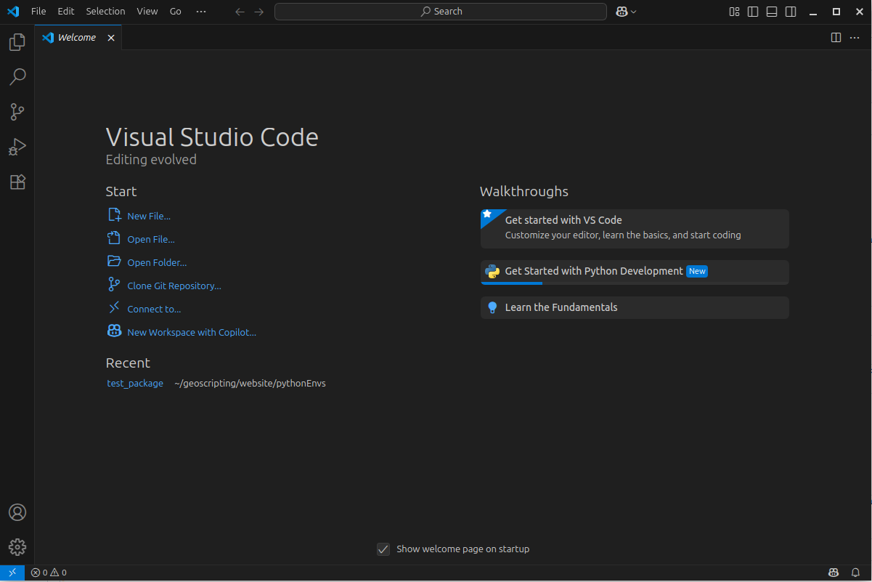The height and width of the screenshot is (582, 872).
Task: Open Get started with VS Code walkthrough
Action: (635, 229)
